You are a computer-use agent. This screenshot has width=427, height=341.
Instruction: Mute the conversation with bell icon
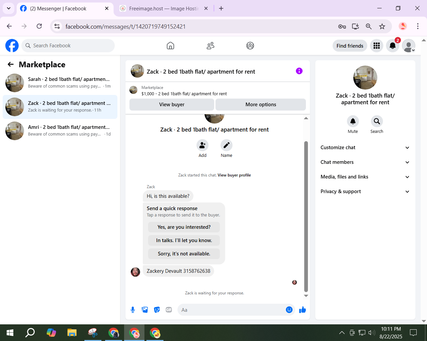tap(353, 121)
